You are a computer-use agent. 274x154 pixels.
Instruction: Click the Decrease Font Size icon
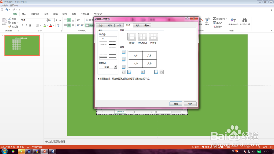(60, 20)
